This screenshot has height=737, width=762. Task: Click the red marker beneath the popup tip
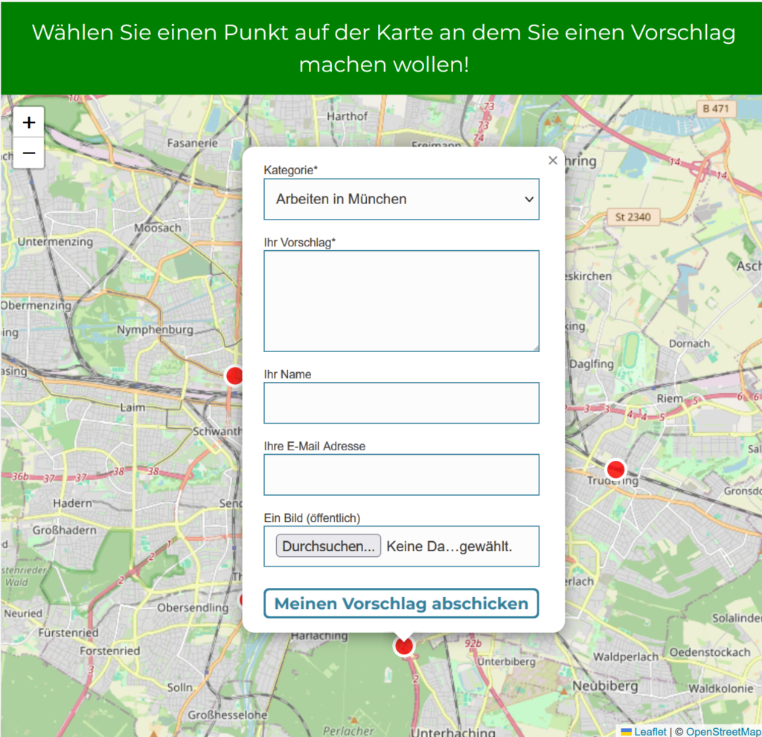(x=403, y=646)
